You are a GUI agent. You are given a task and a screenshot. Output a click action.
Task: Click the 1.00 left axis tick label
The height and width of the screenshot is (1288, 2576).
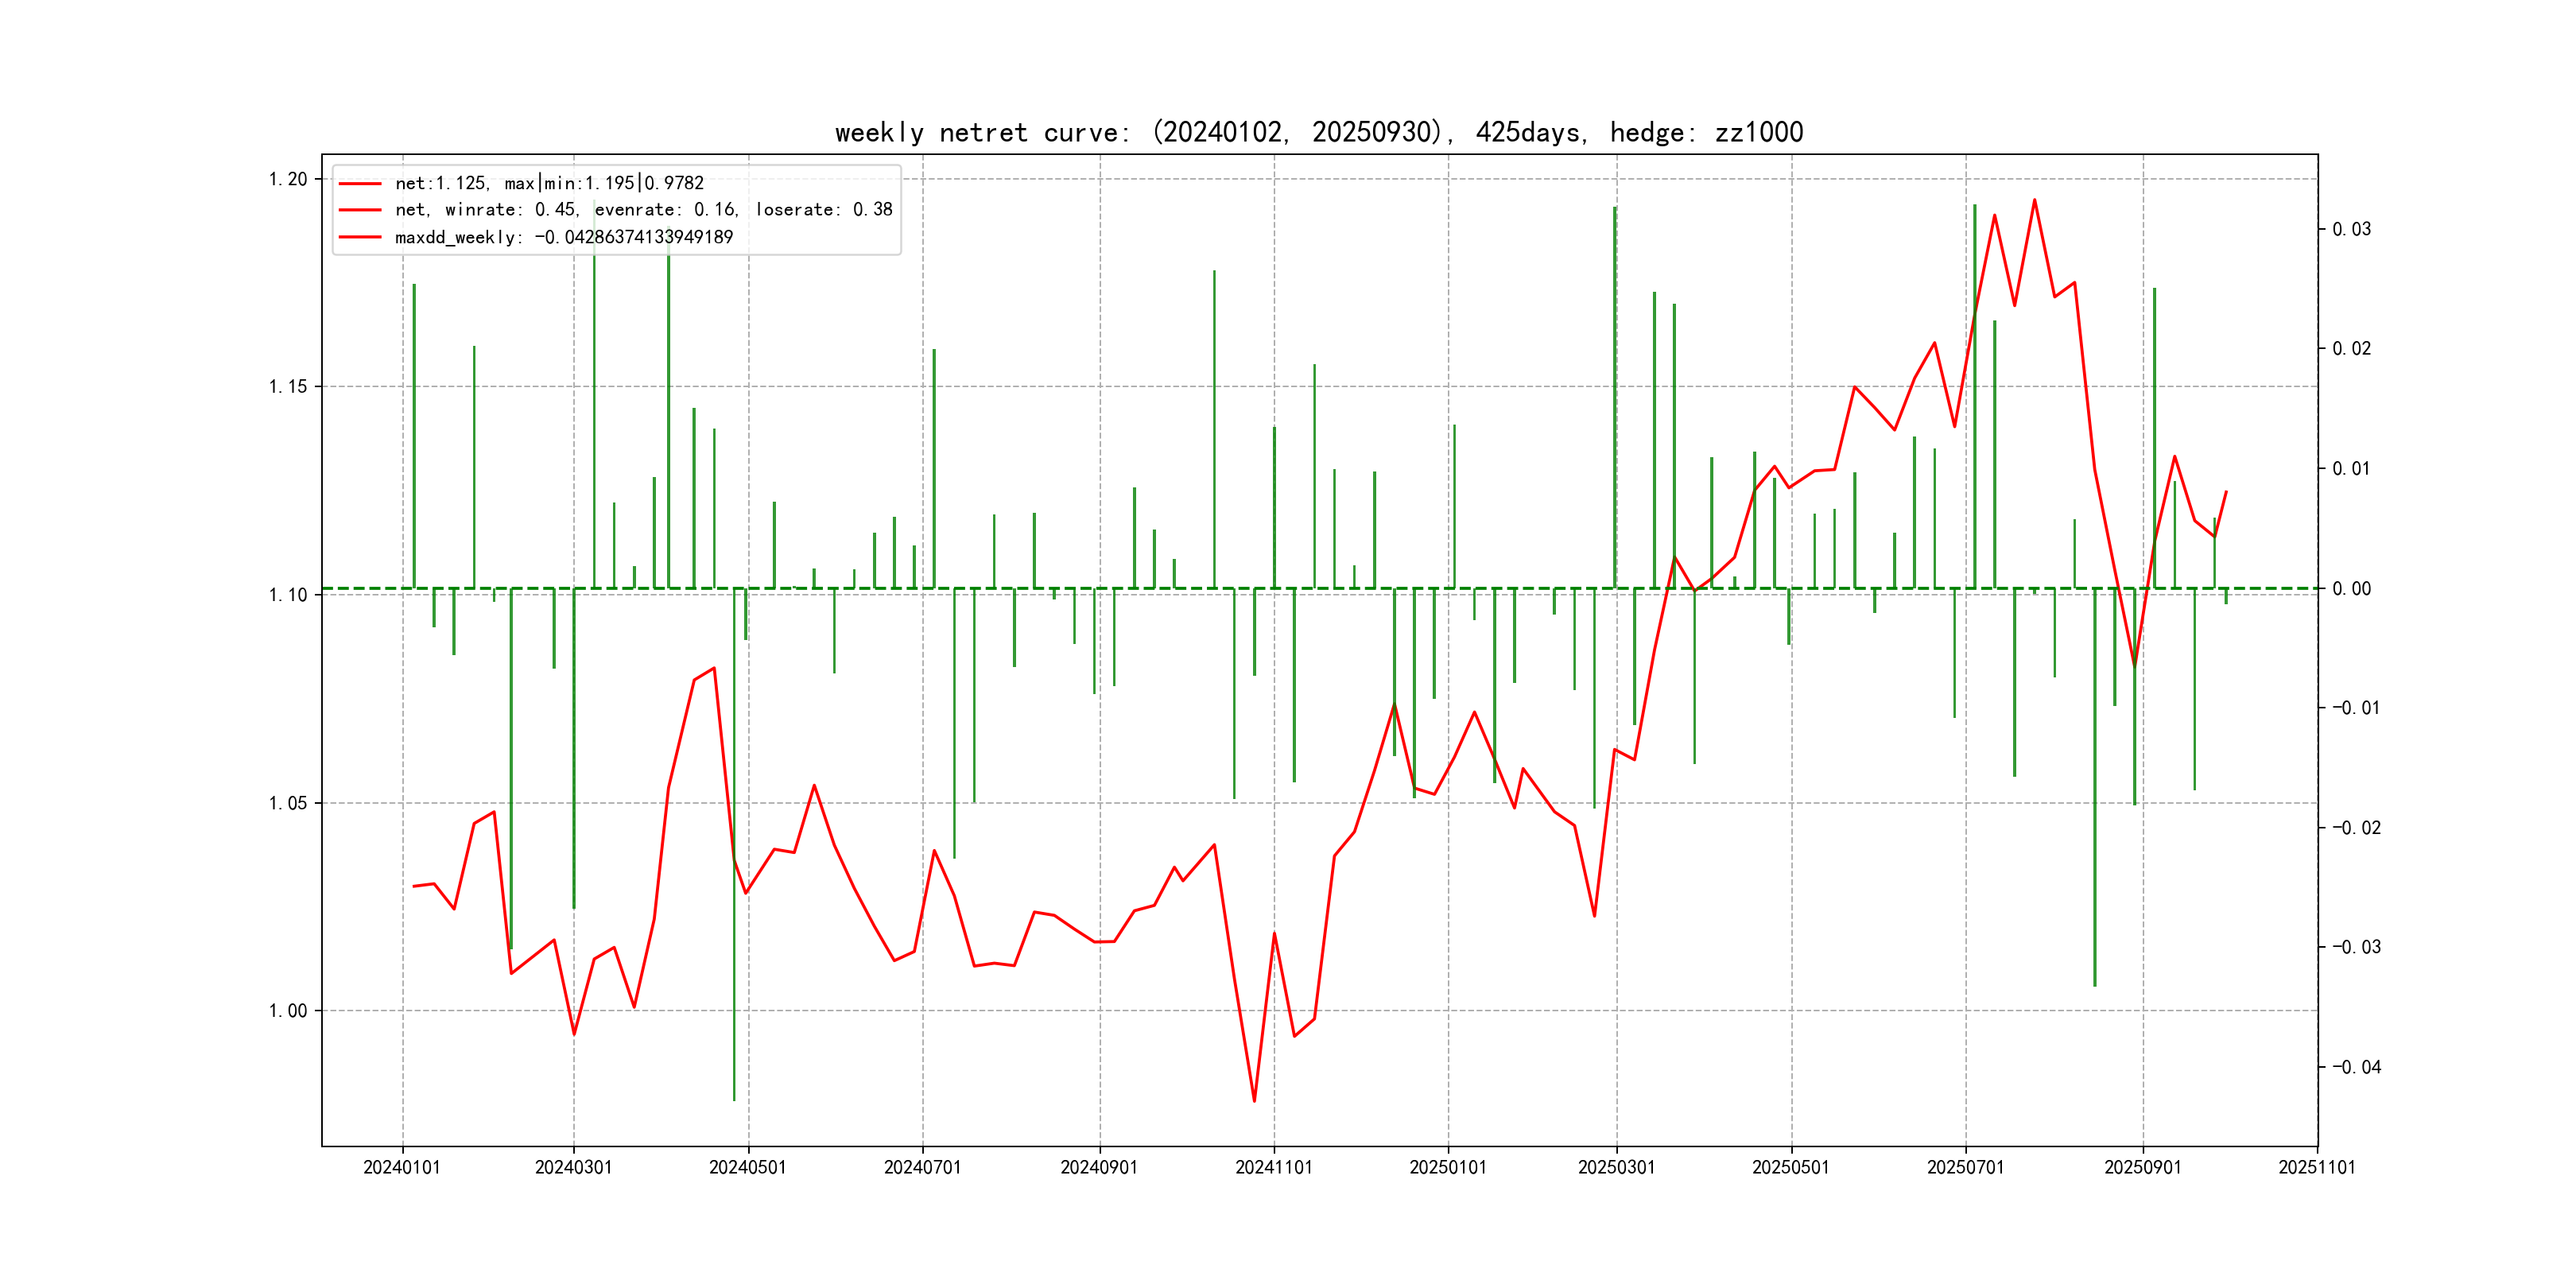click(288, 1011)
